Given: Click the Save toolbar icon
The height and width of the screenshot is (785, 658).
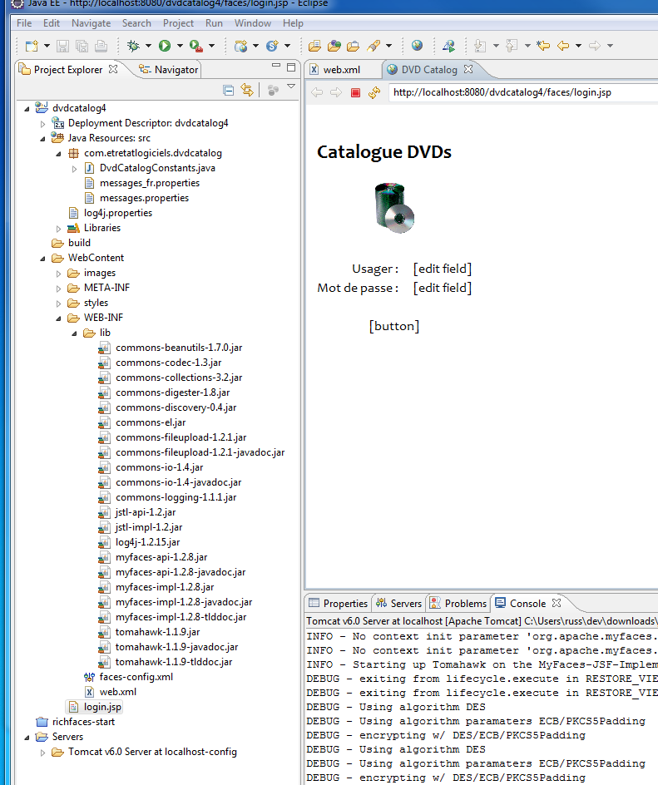Looking at the screenshot, I should 62,46.
